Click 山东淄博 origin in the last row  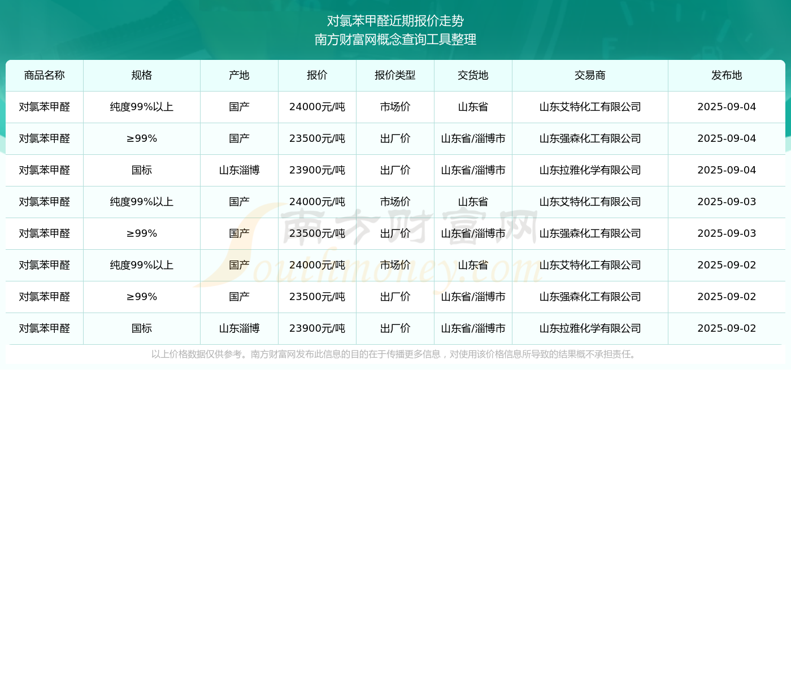[x=239, y=328]
